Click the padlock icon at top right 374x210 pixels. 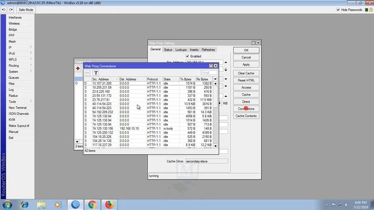[371, 10]
